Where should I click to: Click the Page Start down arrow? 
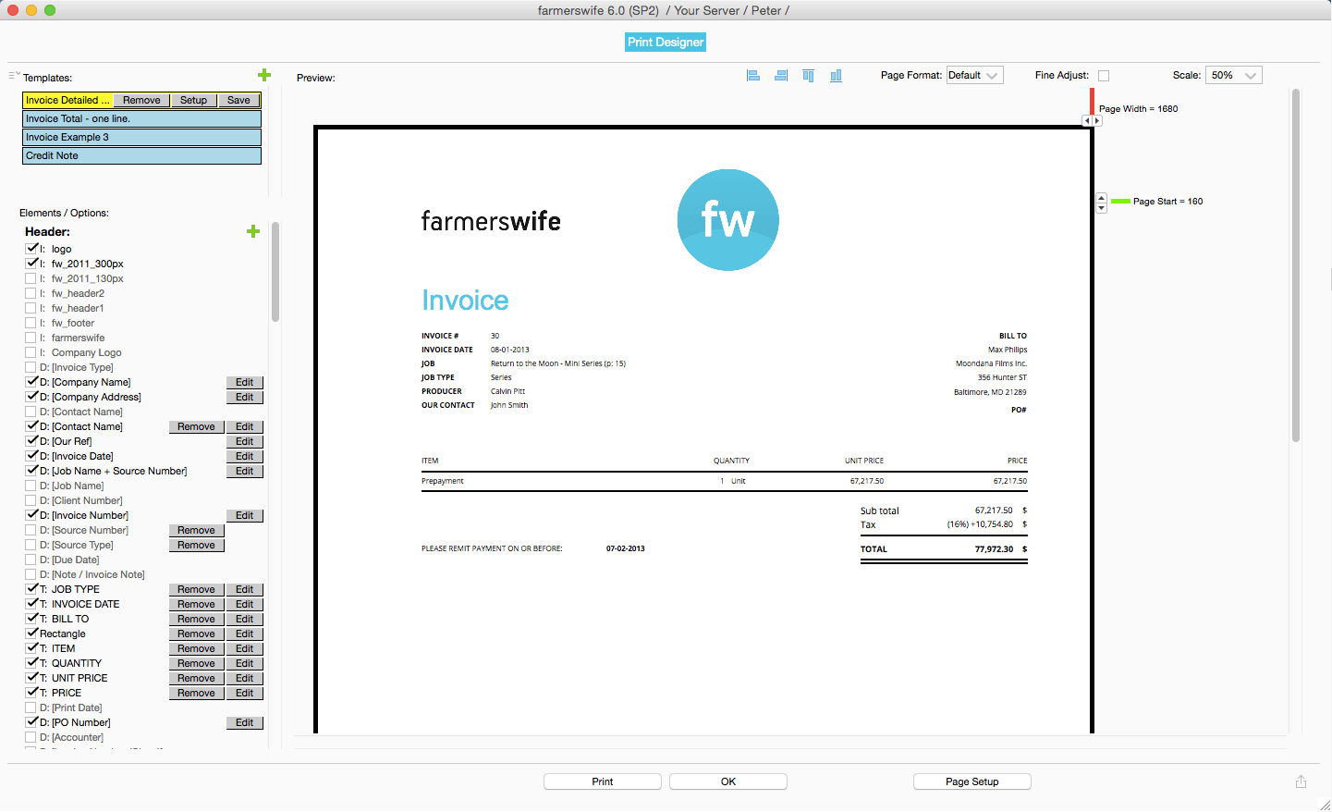1101,208
